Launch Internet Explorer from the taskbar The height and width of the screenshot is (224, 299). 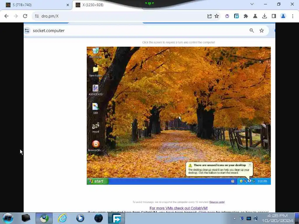(62, 218)
